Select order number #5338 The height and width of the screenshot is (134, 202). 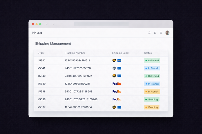coord(41,92)
